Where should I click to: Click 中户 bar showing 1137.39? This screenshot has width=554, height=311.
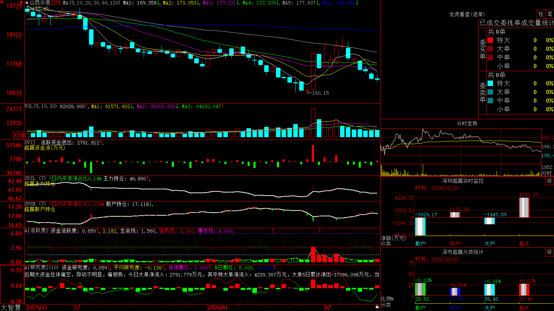click(455, 215)
